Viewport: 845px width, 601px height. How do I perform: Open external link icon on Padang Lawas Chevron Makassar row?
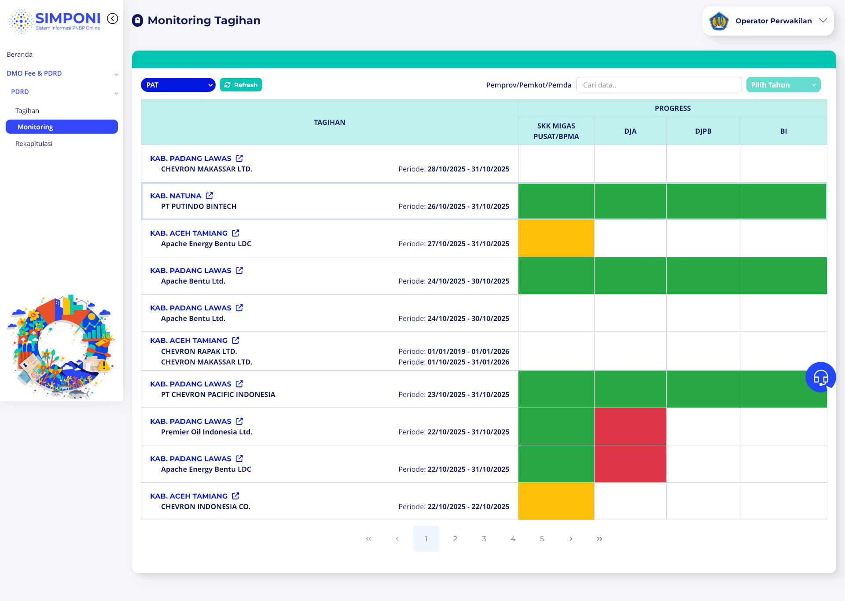coord(239,158)
